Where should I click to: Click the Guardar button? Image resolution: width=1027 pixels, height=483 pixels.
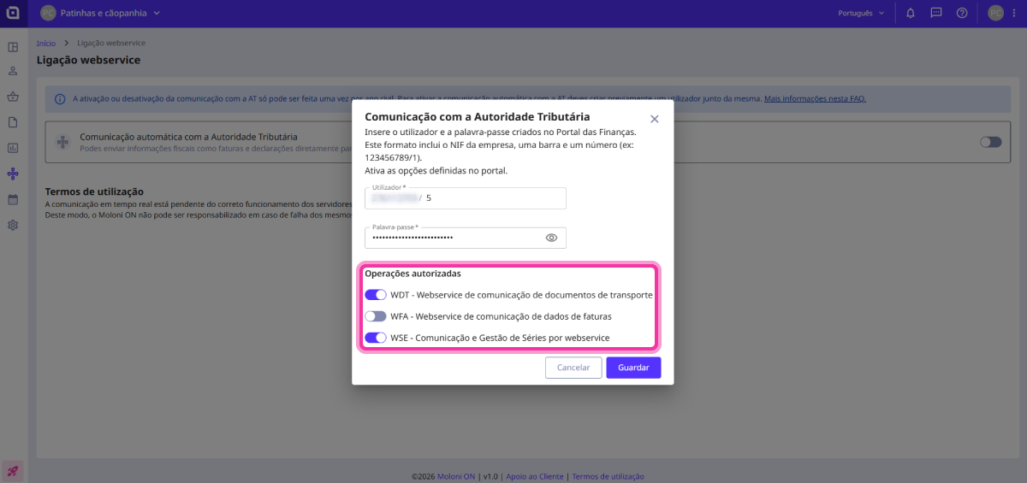(x=633, y=368)
